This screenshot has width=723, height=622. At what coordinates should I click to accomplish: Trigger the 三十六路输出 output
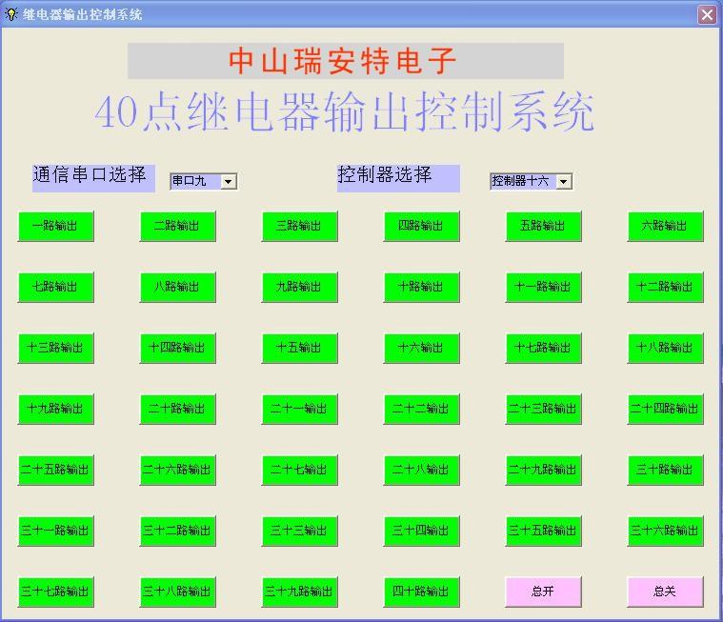665,531
